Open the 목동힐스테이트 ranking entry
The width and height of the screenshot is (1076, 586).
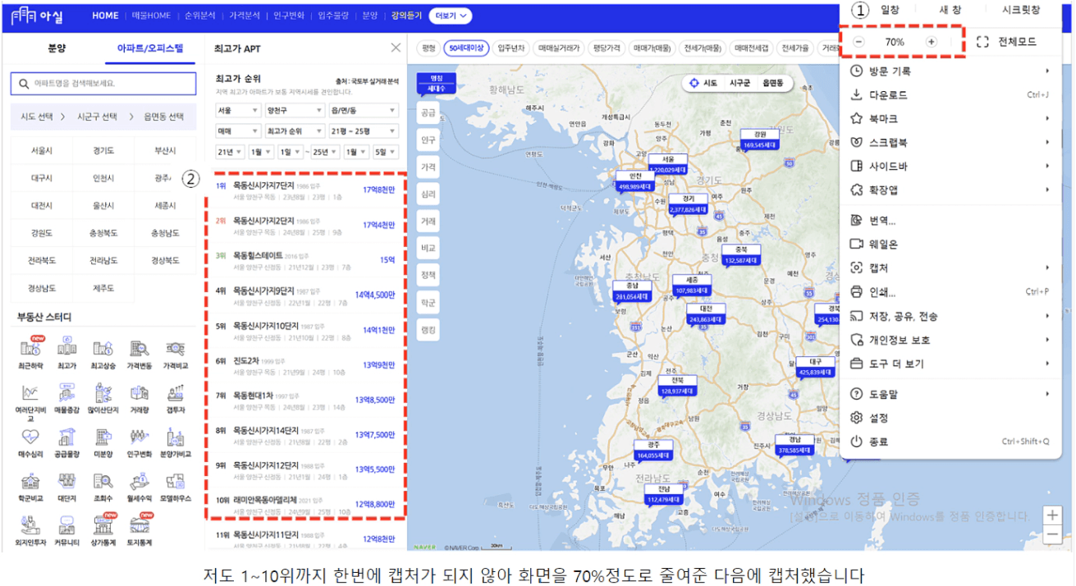(259, 256)
